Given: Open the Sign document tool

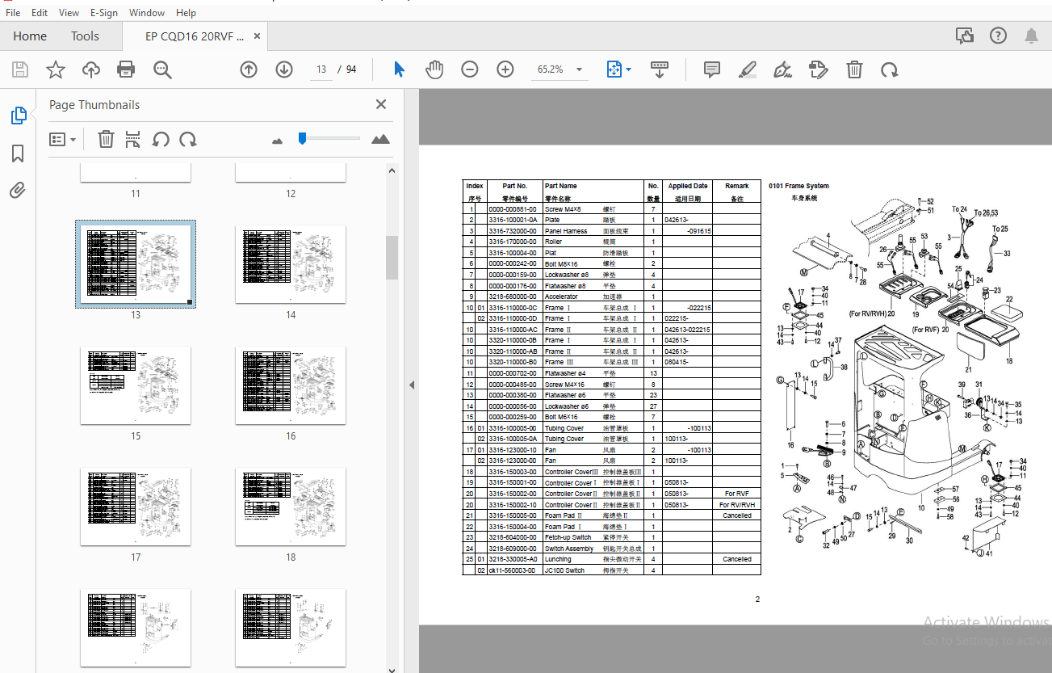Looking at the screenshot, I should tap(782, 69).
